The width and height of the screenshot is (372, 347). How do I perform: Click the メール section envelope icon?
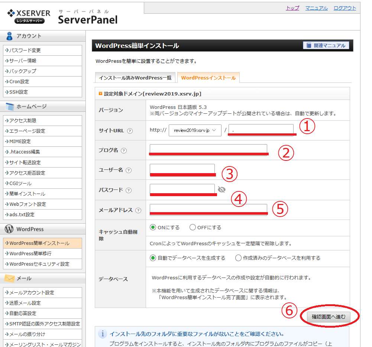10,278
